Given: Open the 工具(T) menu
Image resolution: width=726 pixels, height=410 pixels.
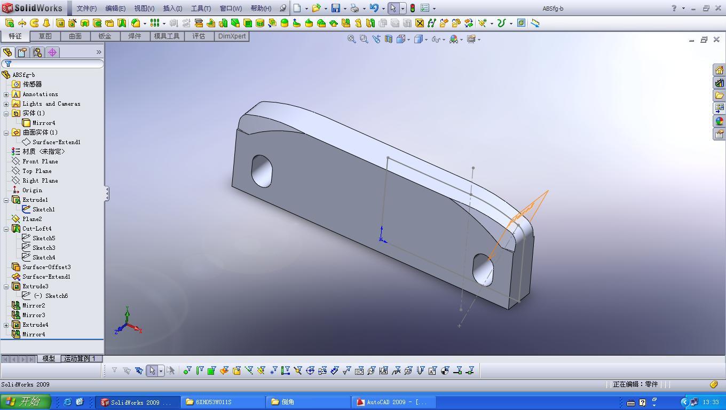Looking at the screenshot, I should [201, 8].
